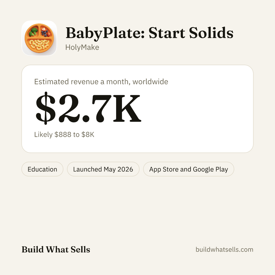Screen dimensions: 275x275
Task: Click the dollar sign of $2.7K
Action: 46,108
